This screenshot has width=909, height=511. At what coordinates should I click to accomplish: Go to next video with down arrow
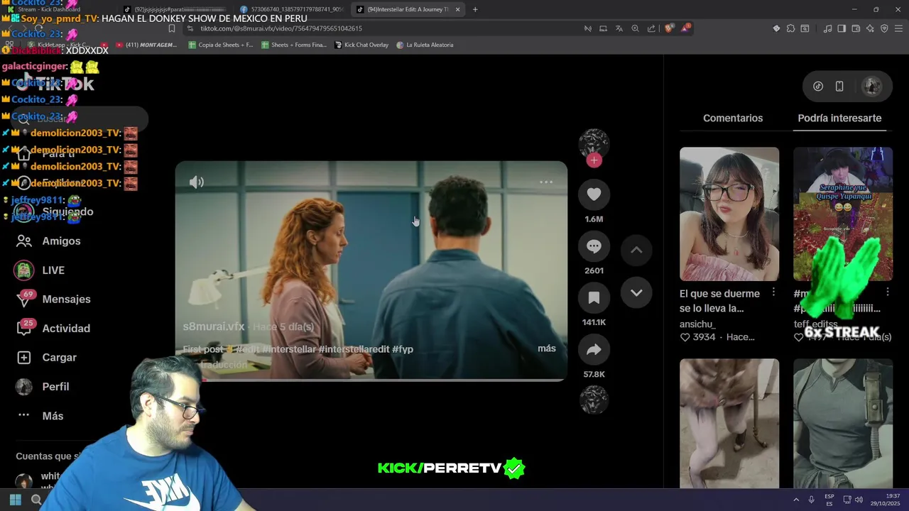point(636,292)
